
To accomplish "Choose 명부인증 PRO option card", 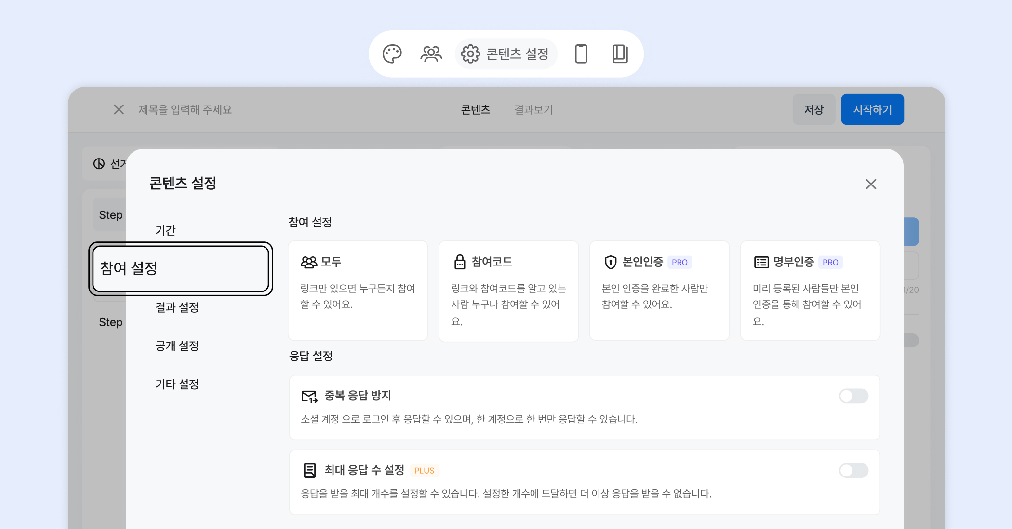I will (810, 290).
